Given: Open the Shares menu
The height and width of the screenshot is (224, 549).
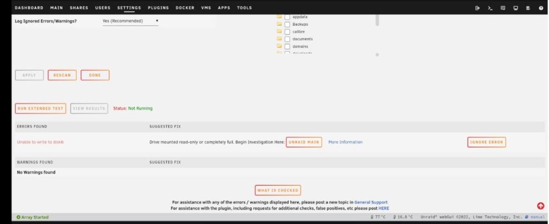Looking at the screenshot, I should pyautogui.click(x=79, y=8).
